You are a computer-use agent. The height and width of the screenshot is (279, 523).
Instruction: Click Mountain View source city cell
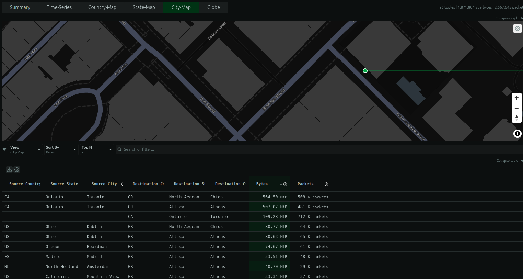coord(103,277)
